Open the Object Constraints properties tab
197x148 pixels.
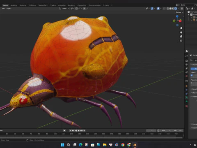[187, 94]
